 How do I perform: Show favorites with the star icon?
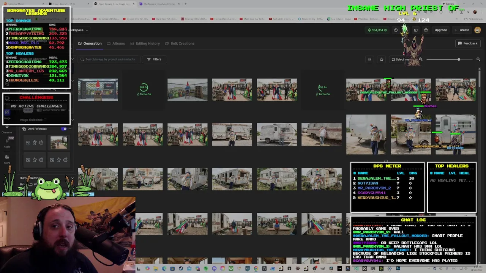[381, 59]
